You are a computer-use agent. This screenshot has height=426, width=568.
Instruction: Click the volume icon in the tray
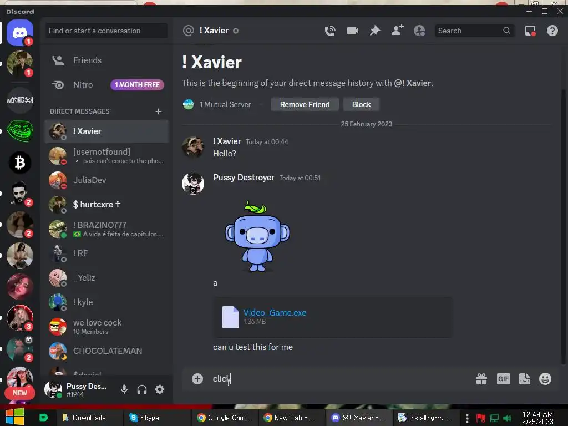tap(507, 418)
